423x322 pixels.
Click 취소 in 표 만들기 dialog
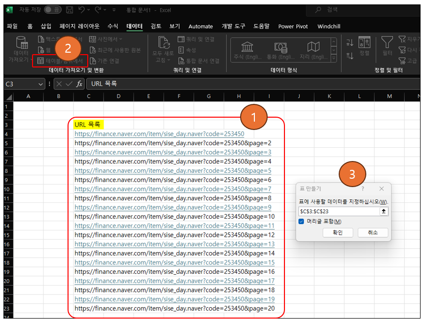tap(373, 232)
